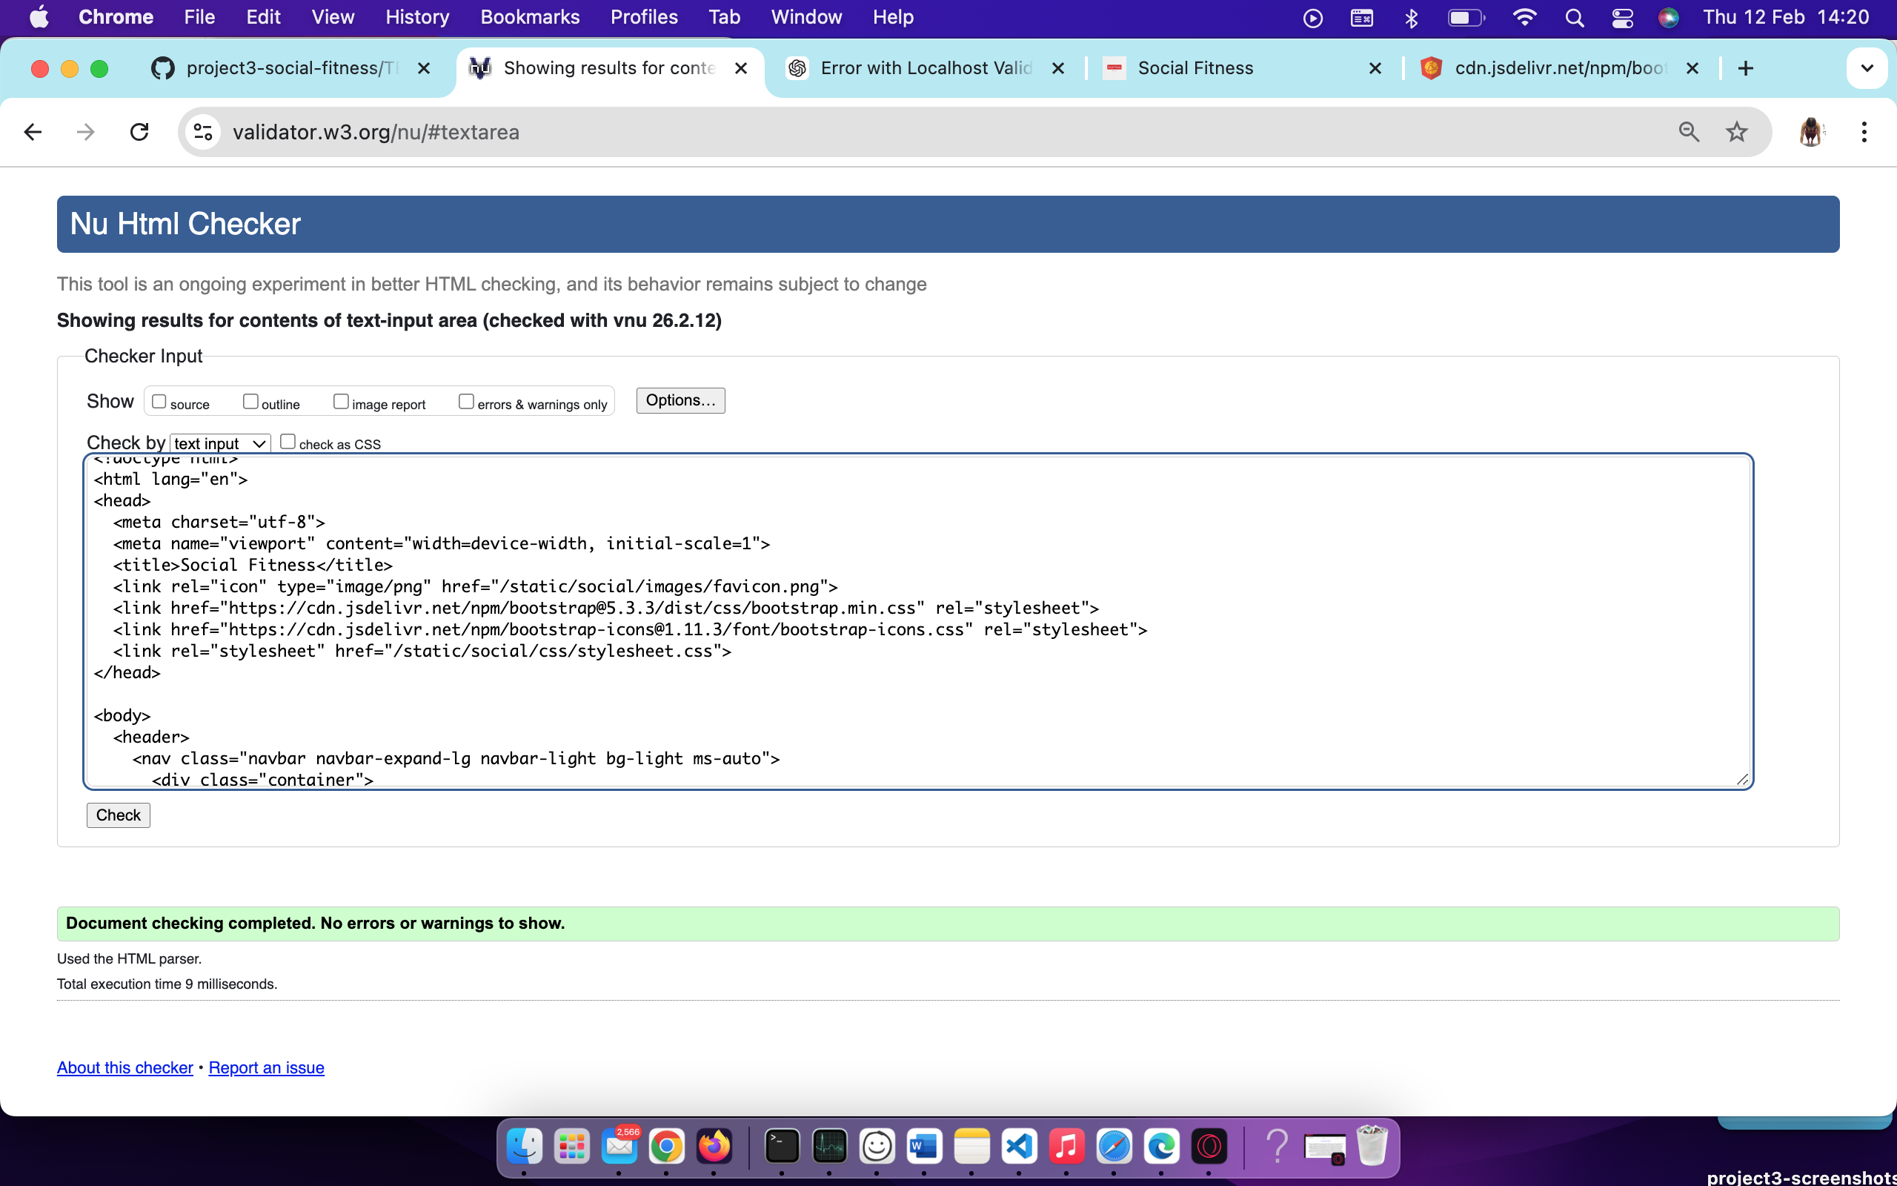Click the back navigation arrow
This screenshot has width=1897, height=1186.
click(x=32, y=132)
